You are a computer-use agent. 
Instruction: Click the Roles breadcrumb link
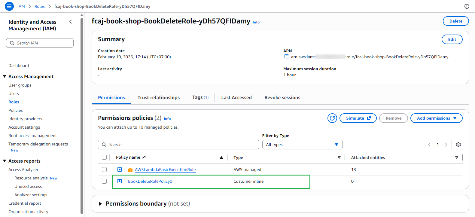[x=40, y=6]
